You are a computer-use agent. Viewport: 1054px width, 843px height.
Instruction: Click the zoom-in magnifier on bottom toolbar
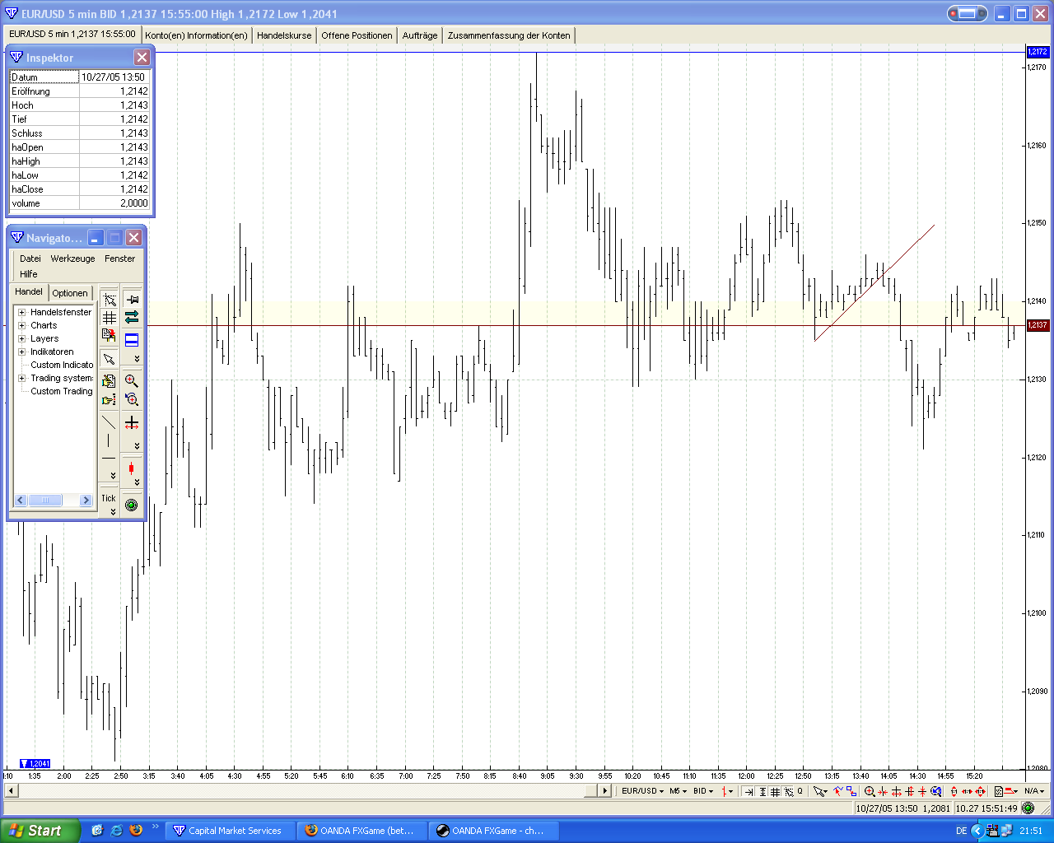pos(870,791)
